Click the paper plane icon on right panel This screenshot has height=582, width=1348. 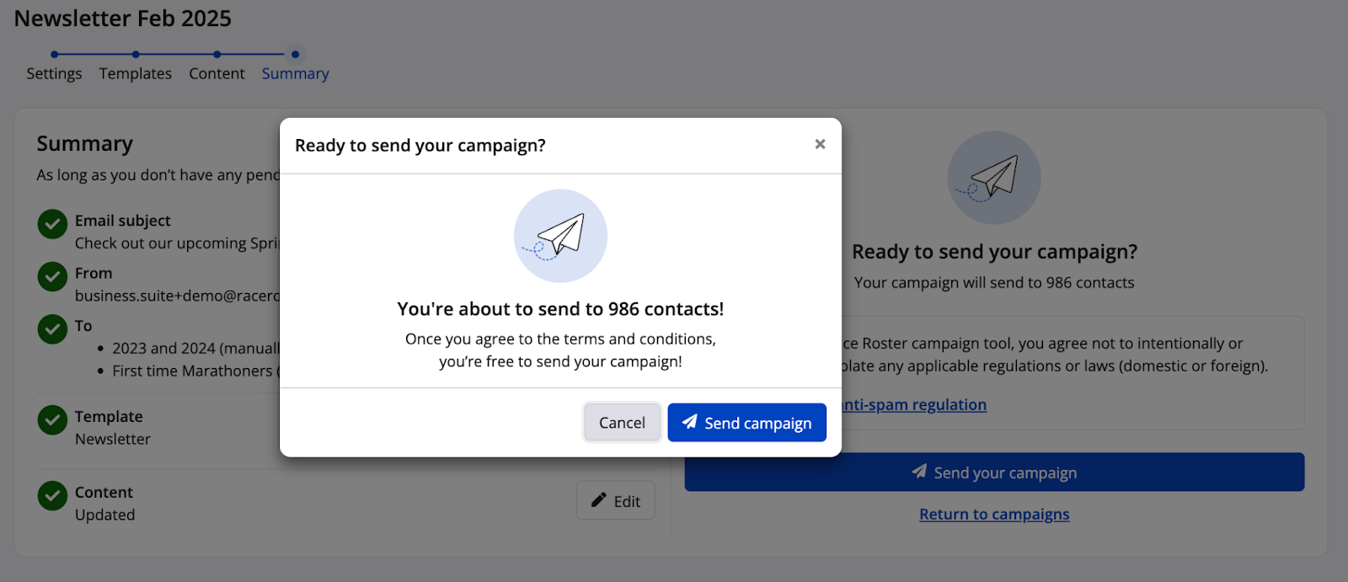(994, 178)
